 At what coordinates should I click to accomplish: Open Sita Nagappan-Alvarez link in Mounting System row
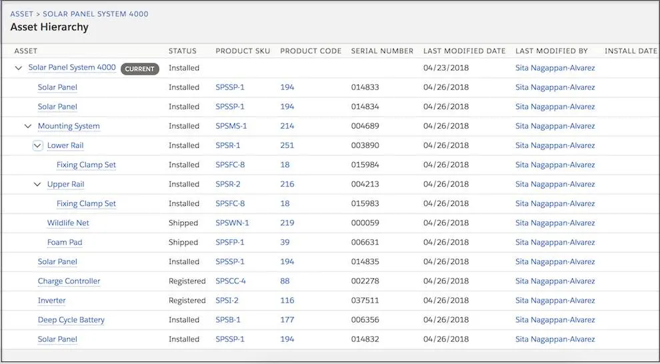pyautogui.click(x=555, y=126)
